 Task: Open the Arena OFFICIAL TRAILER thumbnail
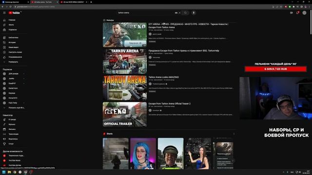[x=125, y=114]
